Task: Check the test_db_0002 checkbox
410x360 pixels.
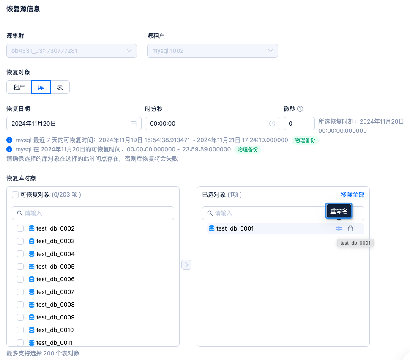Action: pos(20,228)
